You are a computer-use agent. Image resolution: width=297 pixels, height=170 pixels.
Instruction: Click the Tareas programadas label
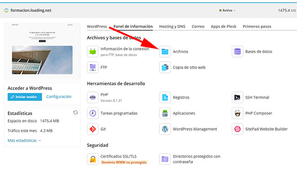point(119,113)
